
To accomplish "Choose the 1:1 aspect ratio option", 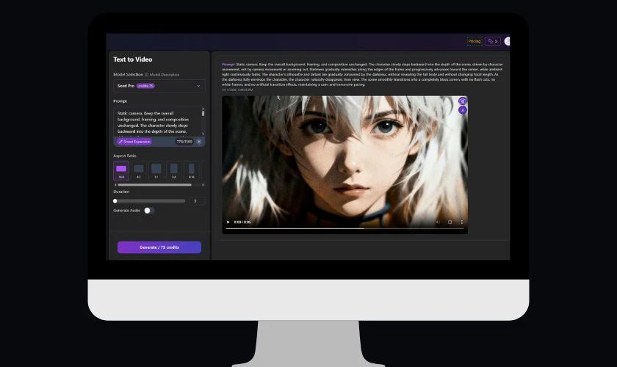I will click(x=156, y=170).
